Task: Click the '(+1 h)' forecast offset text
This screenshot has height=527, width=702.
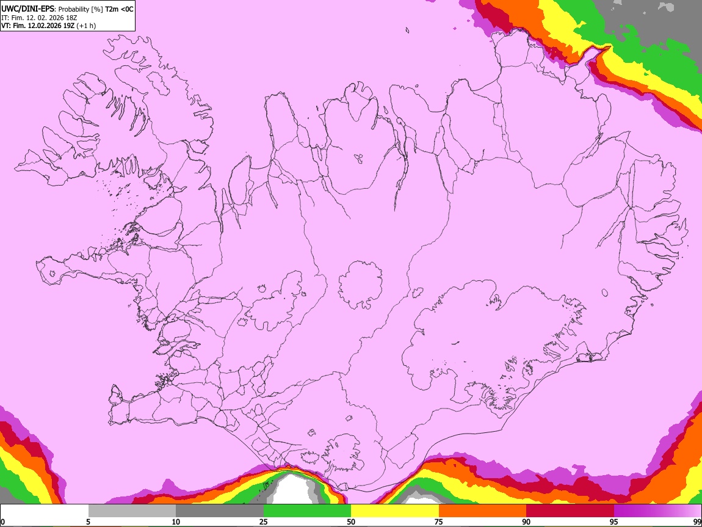Action: pyautogui.click(x=86, y=26)
